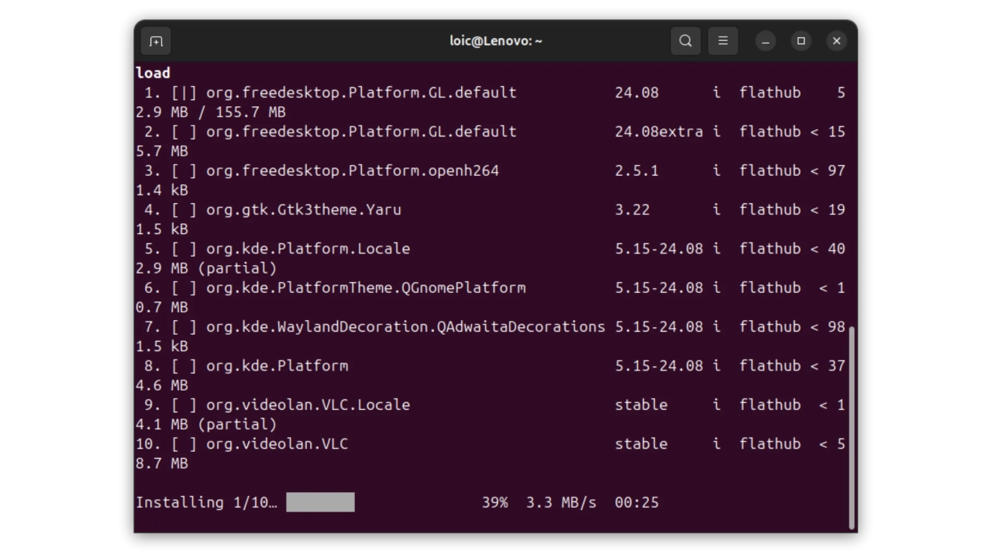Click the 2.9 MB / 155.7 MB text
992x558 pixels.
point(211,112)
